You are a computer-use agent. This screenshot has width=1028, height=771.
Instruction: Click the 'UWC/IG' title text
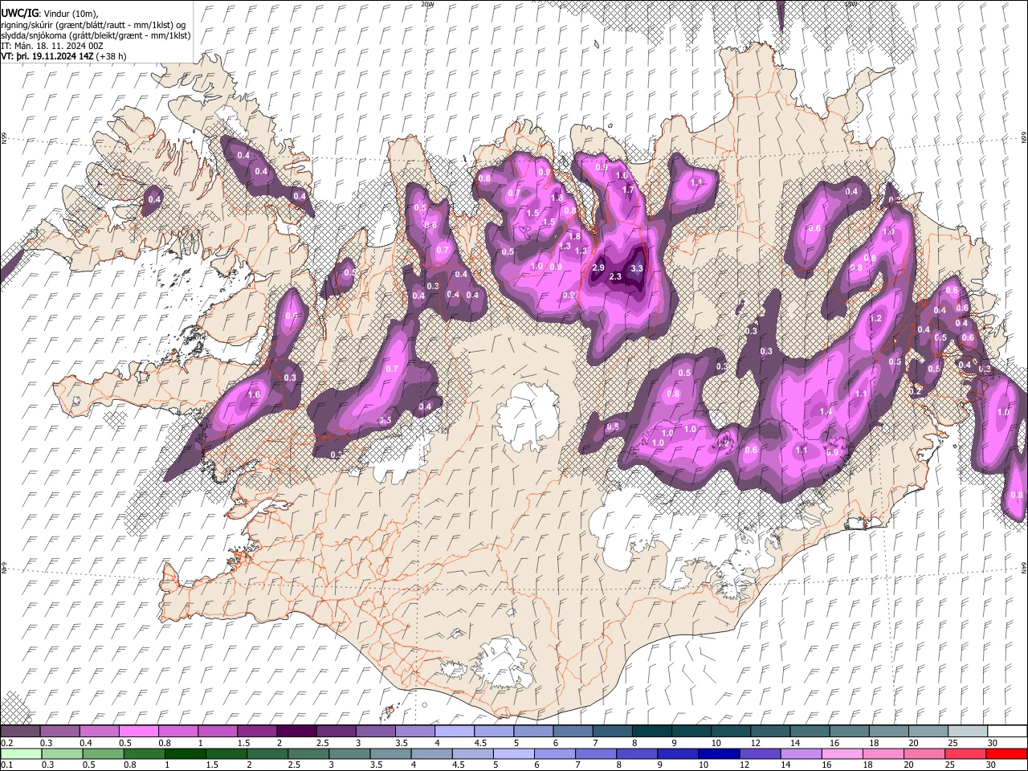tap(18, 13)
